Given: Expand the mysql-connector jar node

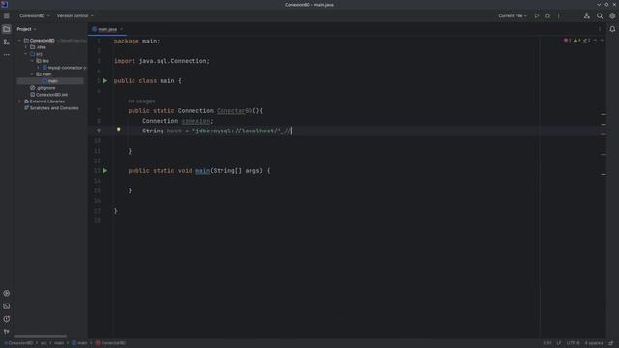Looking at the screenshot, I should tap(39, 68).
